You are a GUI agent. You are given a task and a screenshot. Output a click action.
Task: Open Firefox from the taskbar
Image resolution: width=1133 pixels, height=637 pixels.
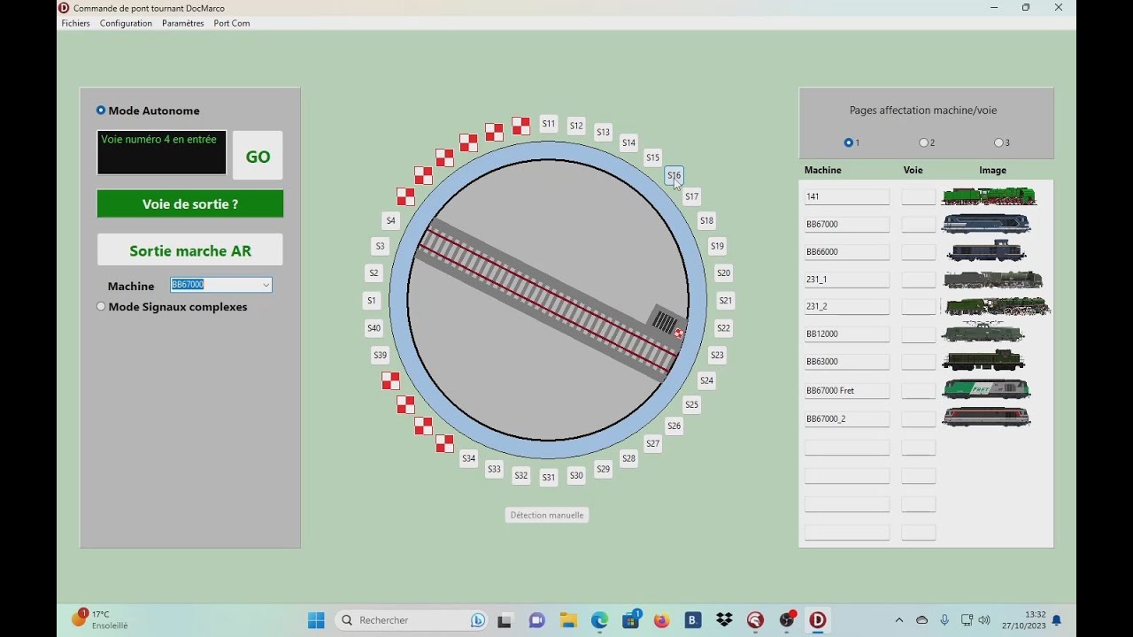tap(661, 620)
